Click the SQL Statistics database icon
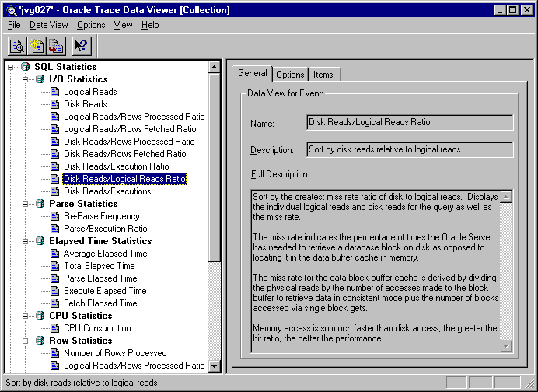Image resolution: width=538 pixels, height=392 pixels. [x=26, y=67]
